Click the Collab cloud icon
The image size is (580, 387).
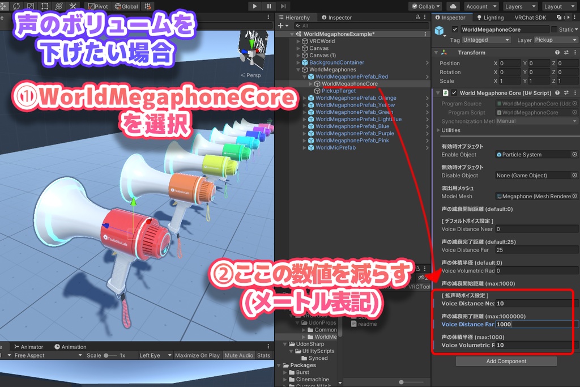tap(453, 6)
